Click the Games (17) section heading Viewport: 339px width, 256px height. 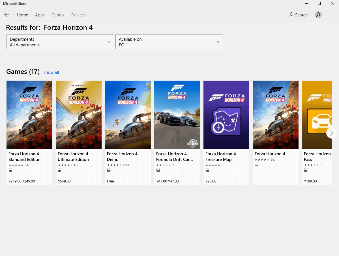(23, 72)
